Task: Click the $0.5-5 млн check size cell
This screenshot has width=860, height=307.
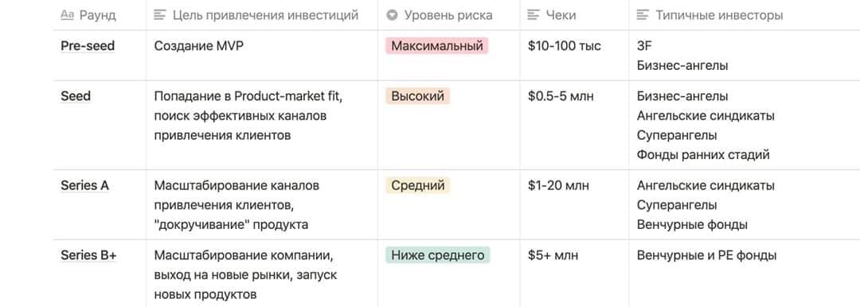Action: point(574,125)
